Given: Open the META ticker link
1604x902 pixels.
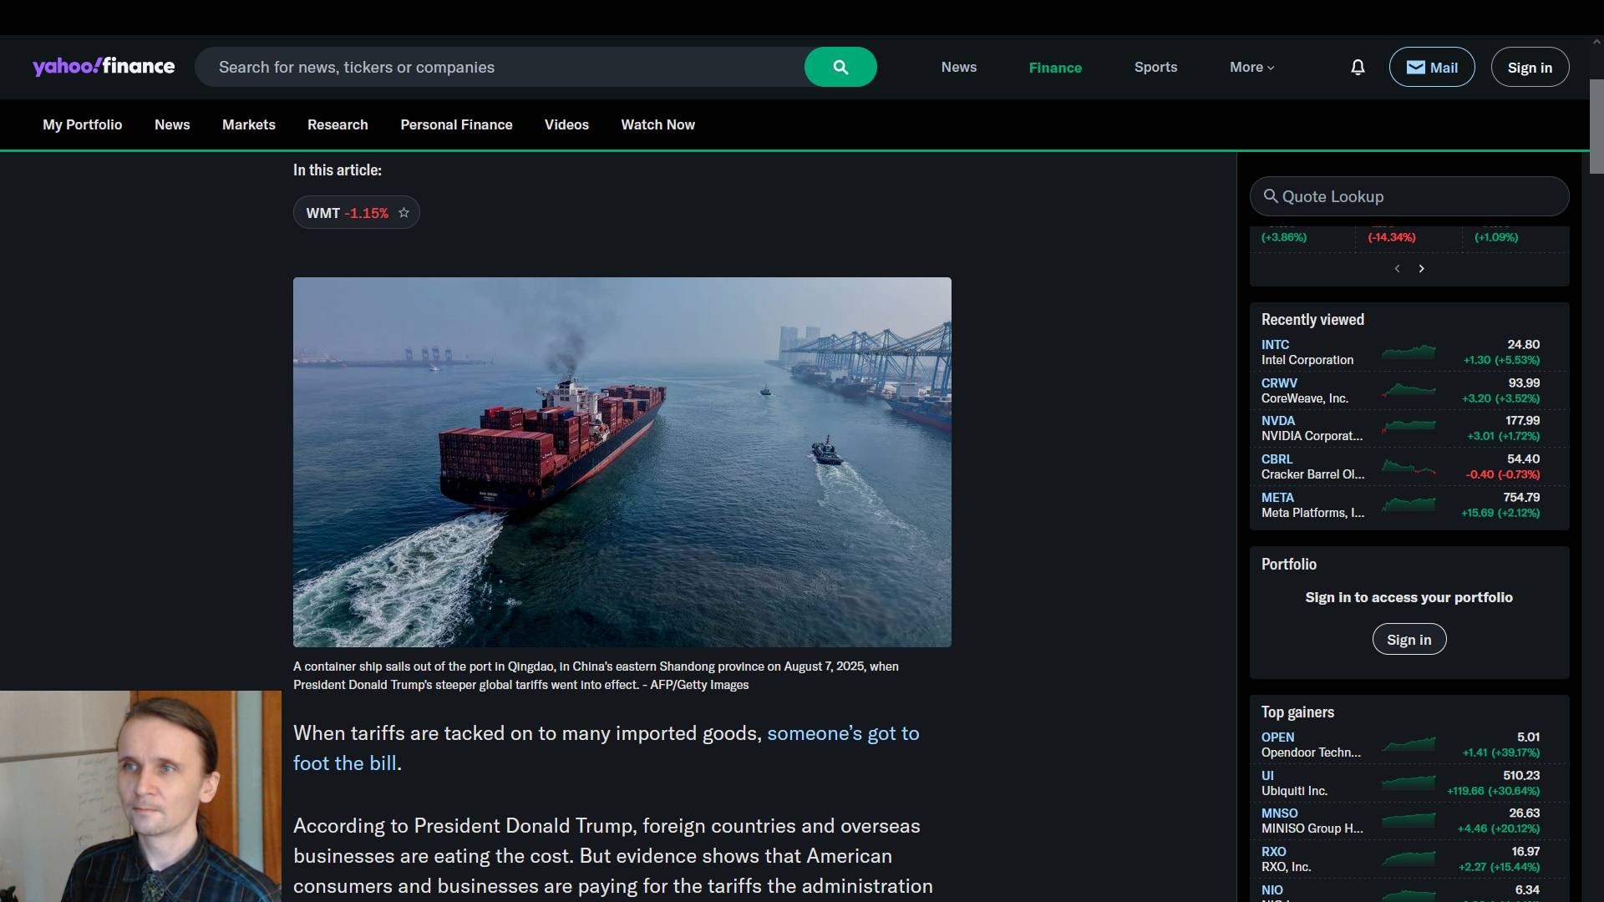Looking at the screenshot, I should click(x=1277, y=497).
